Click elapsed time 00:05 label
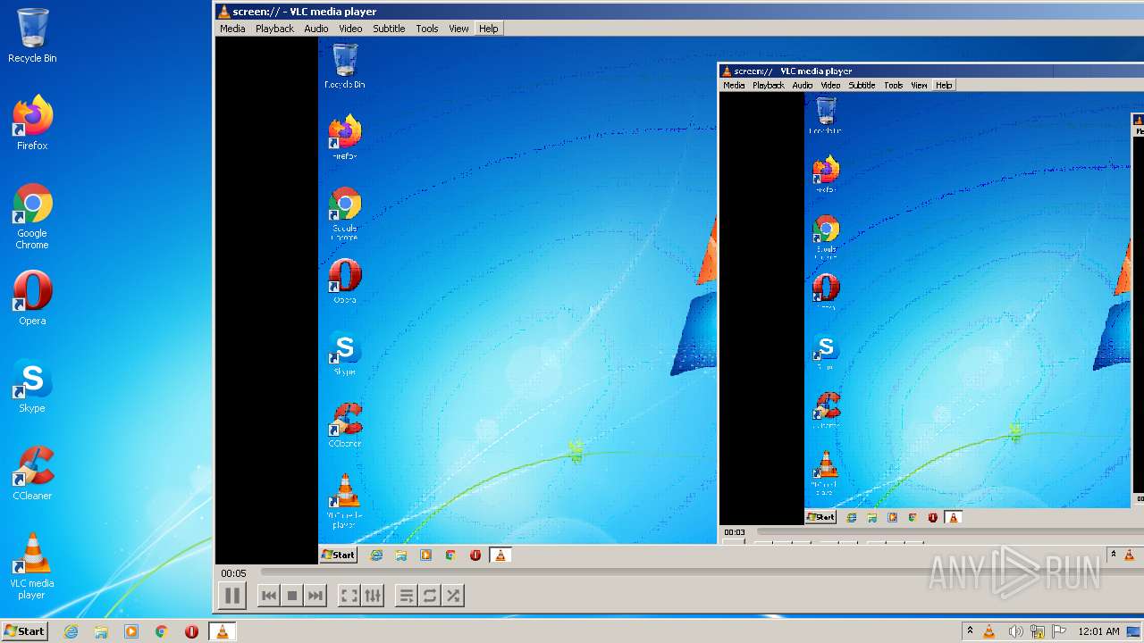Viewport: 1144px width, 643px height. 233,573
